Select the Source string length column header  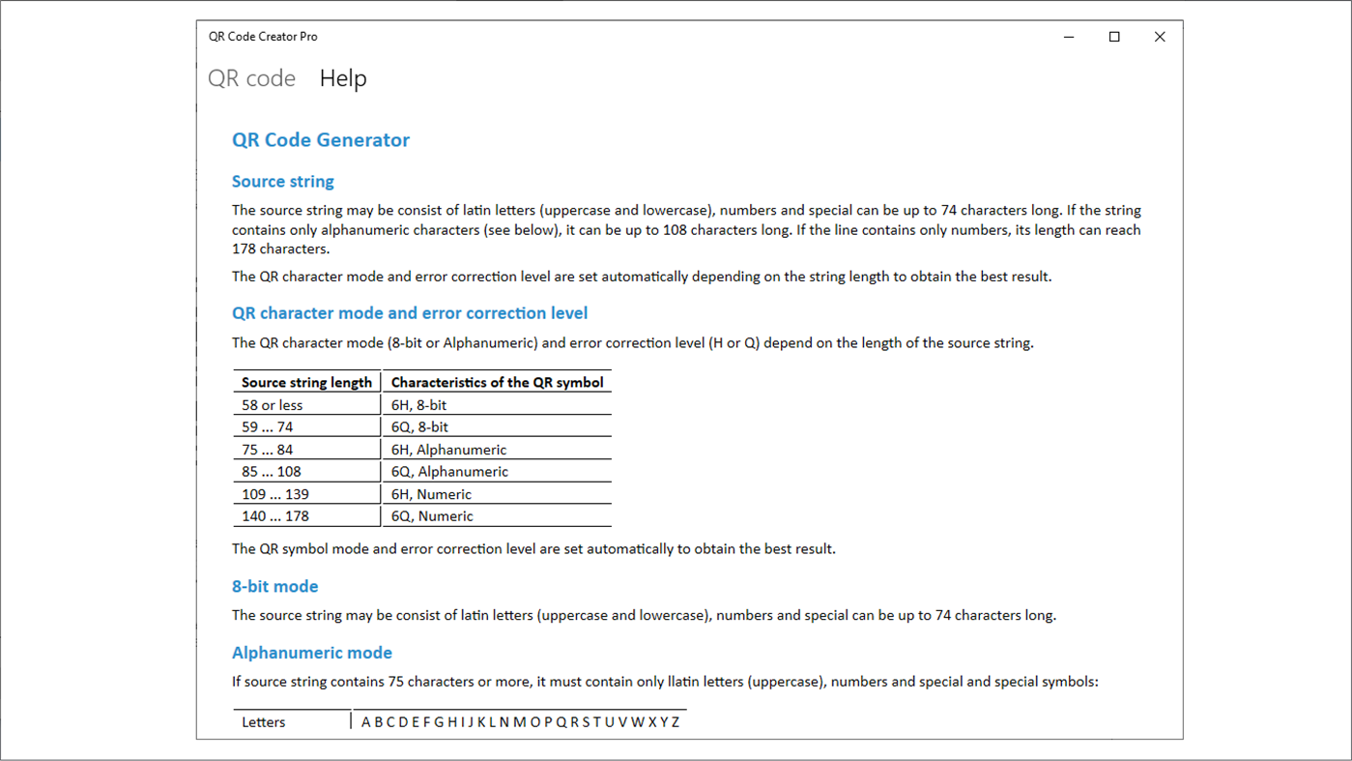point(305,382)
